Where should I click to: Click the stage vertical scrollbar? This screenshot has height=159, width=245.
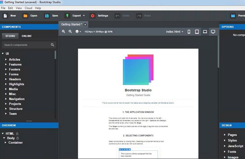coord(218,52)
